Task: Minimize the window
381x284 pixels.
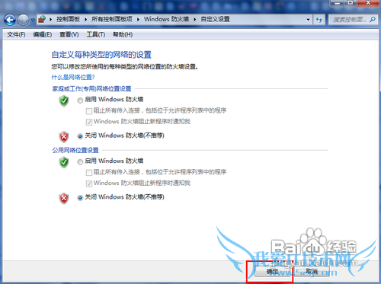Action: coord(338,3)
